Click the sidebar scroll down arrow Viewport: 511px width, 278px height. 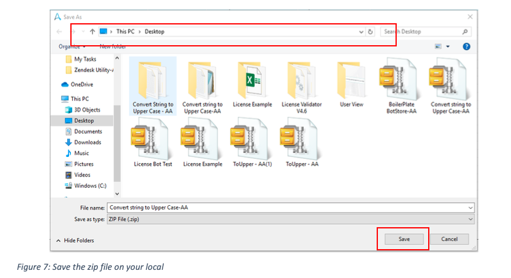117,193
